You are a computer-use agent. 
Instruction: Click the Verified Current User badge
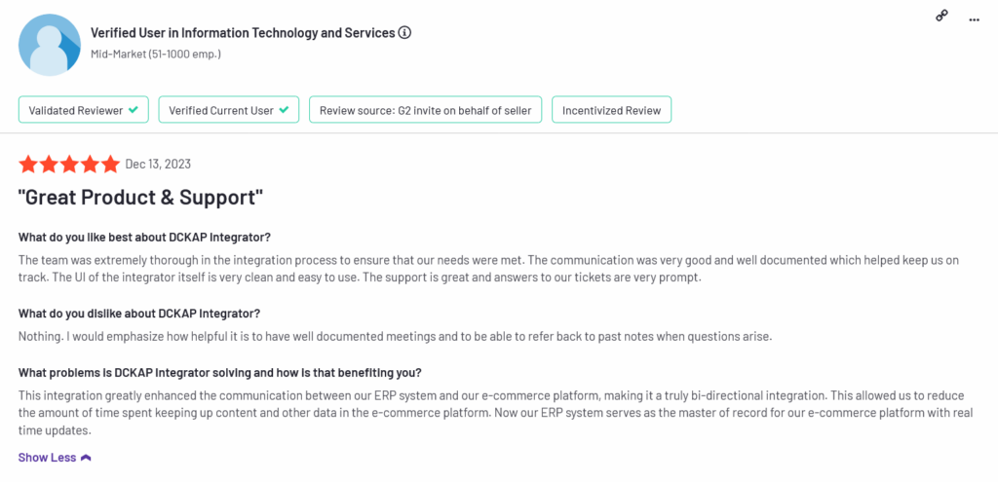228,110
